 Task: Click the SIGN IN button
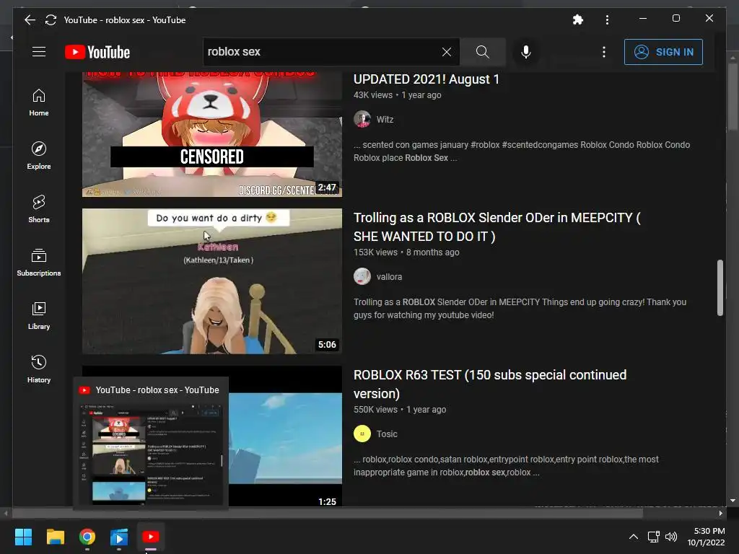click(663, 52)
